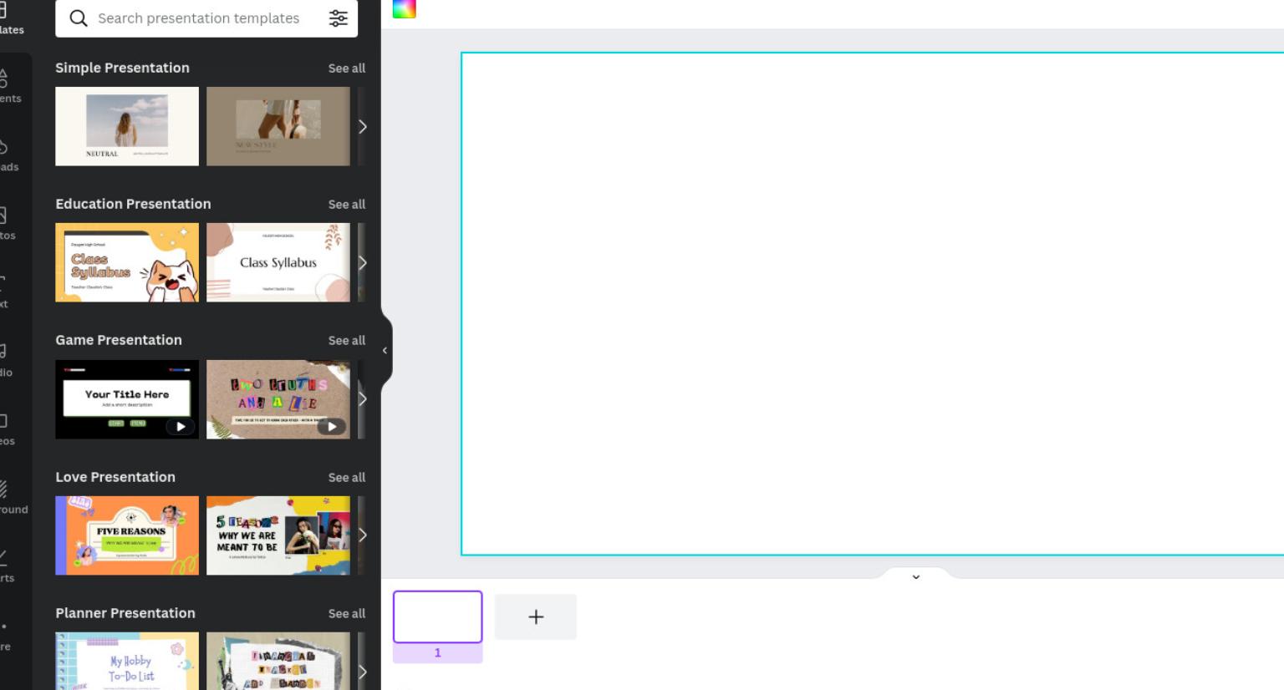Image resolution: width=1284 pixels, height=690 pixels.
Task: Open the Videos sidebar tab
Action: tap(8, 429)
